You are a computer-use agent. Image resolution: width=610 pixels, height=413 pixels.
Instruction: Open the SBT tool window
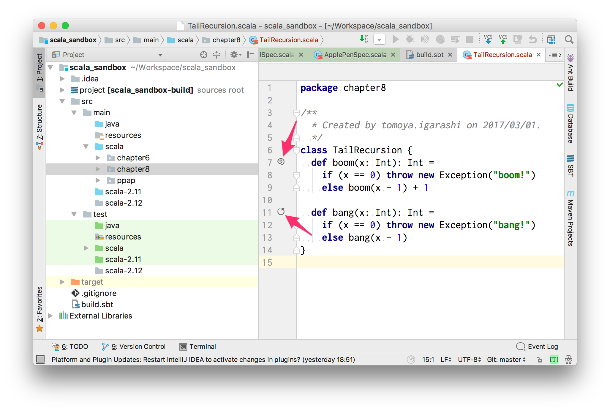pos(571,166)
